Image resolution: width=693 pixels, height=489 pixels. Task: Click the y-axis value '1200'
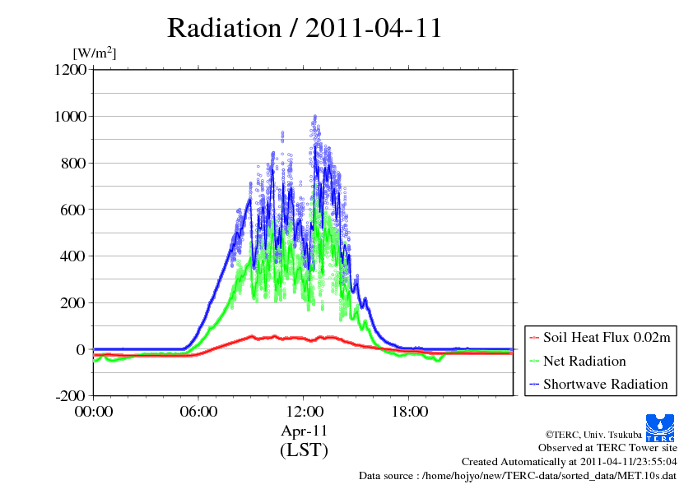tap(70, 70)
